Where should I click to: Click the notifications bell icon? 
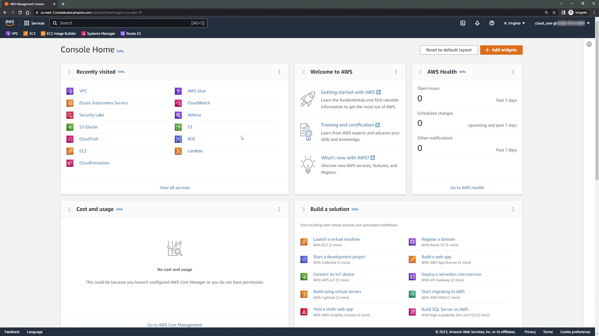coord(477,23)
